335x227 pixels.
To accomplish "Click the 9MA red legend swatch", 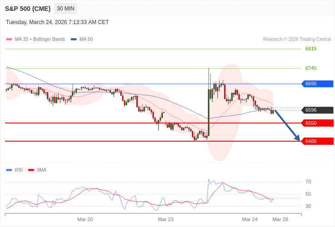I will point(31,170).
